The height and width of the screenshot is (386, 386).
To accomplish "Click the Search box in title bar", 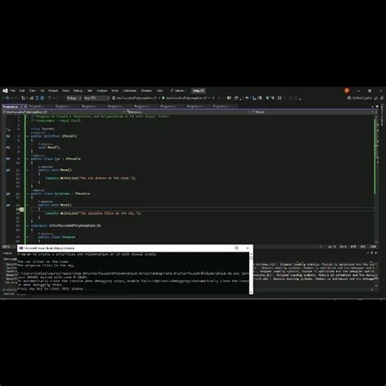I will tap(178, 90).
